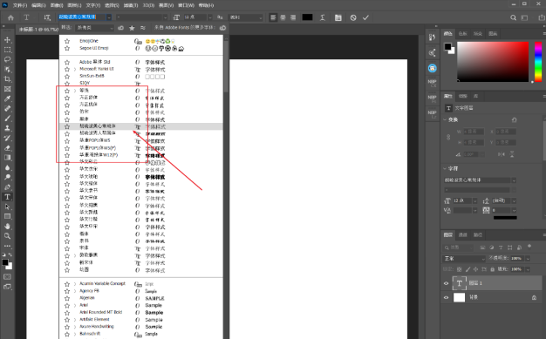Select the Zoom tool in left toolbar
This screenshot has height=339, width=546.
[x=7, y=235]
